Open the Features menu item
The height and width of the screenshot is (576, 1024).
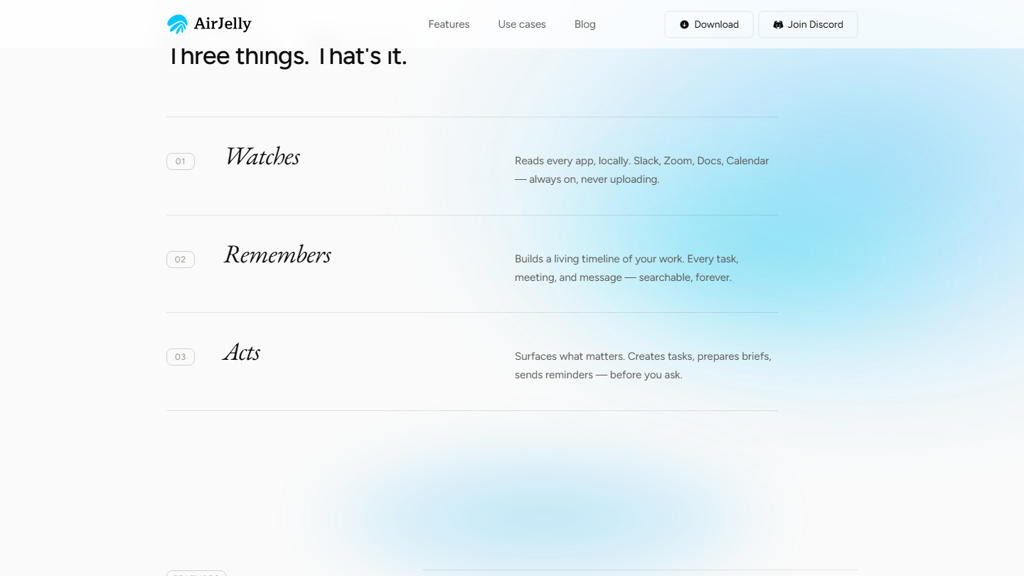click(x=449, y=24)
